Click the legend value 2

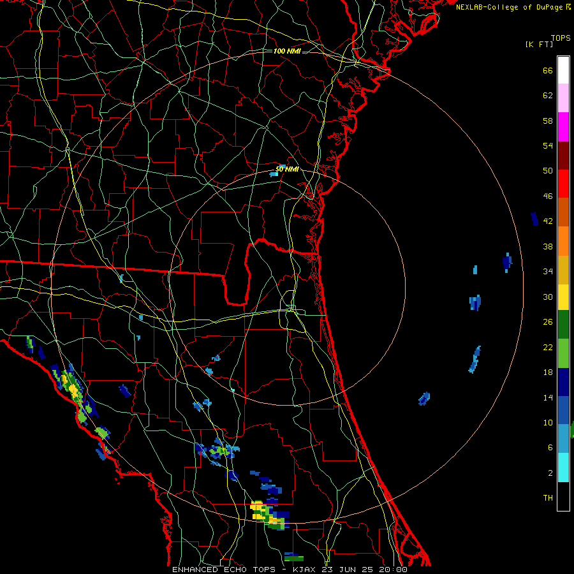550,473
